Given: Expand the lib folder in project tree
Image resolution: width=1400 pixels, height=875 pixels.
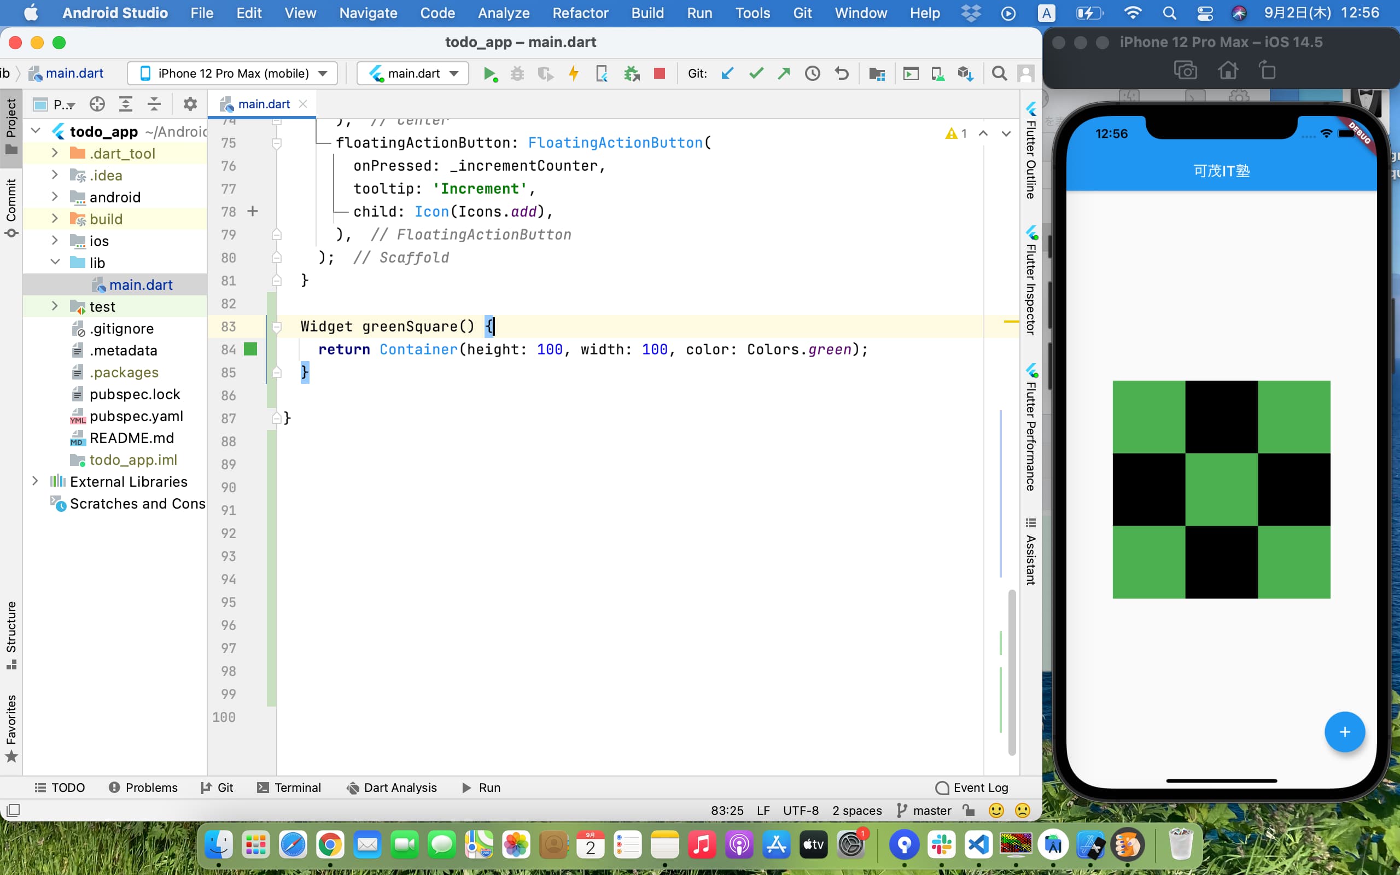Looking at the screenshot, I should tap(55, 262).
